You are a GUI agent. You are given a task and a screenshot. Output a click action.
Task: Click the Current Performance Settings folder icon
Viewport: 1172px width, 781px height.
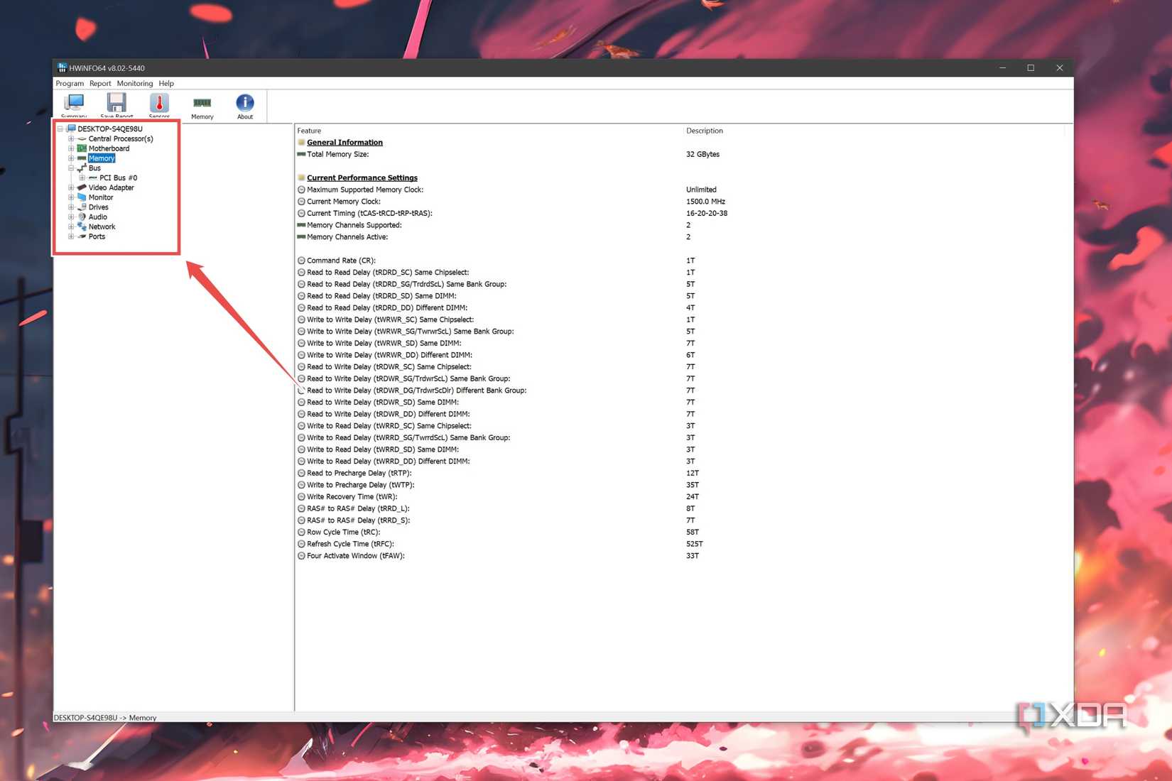(301, 177)
